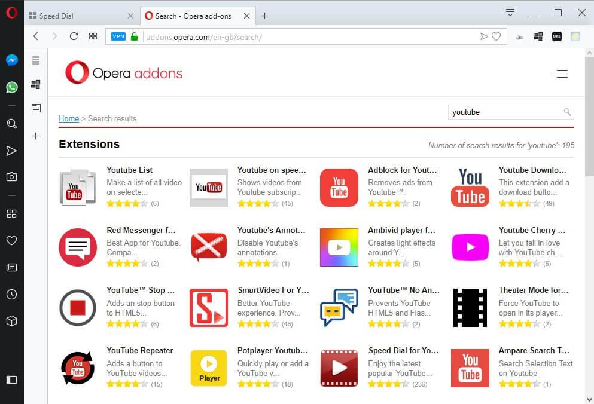
Task: Open the Youtube List extension
Action: pyautogui.click(x=130, y=170)
